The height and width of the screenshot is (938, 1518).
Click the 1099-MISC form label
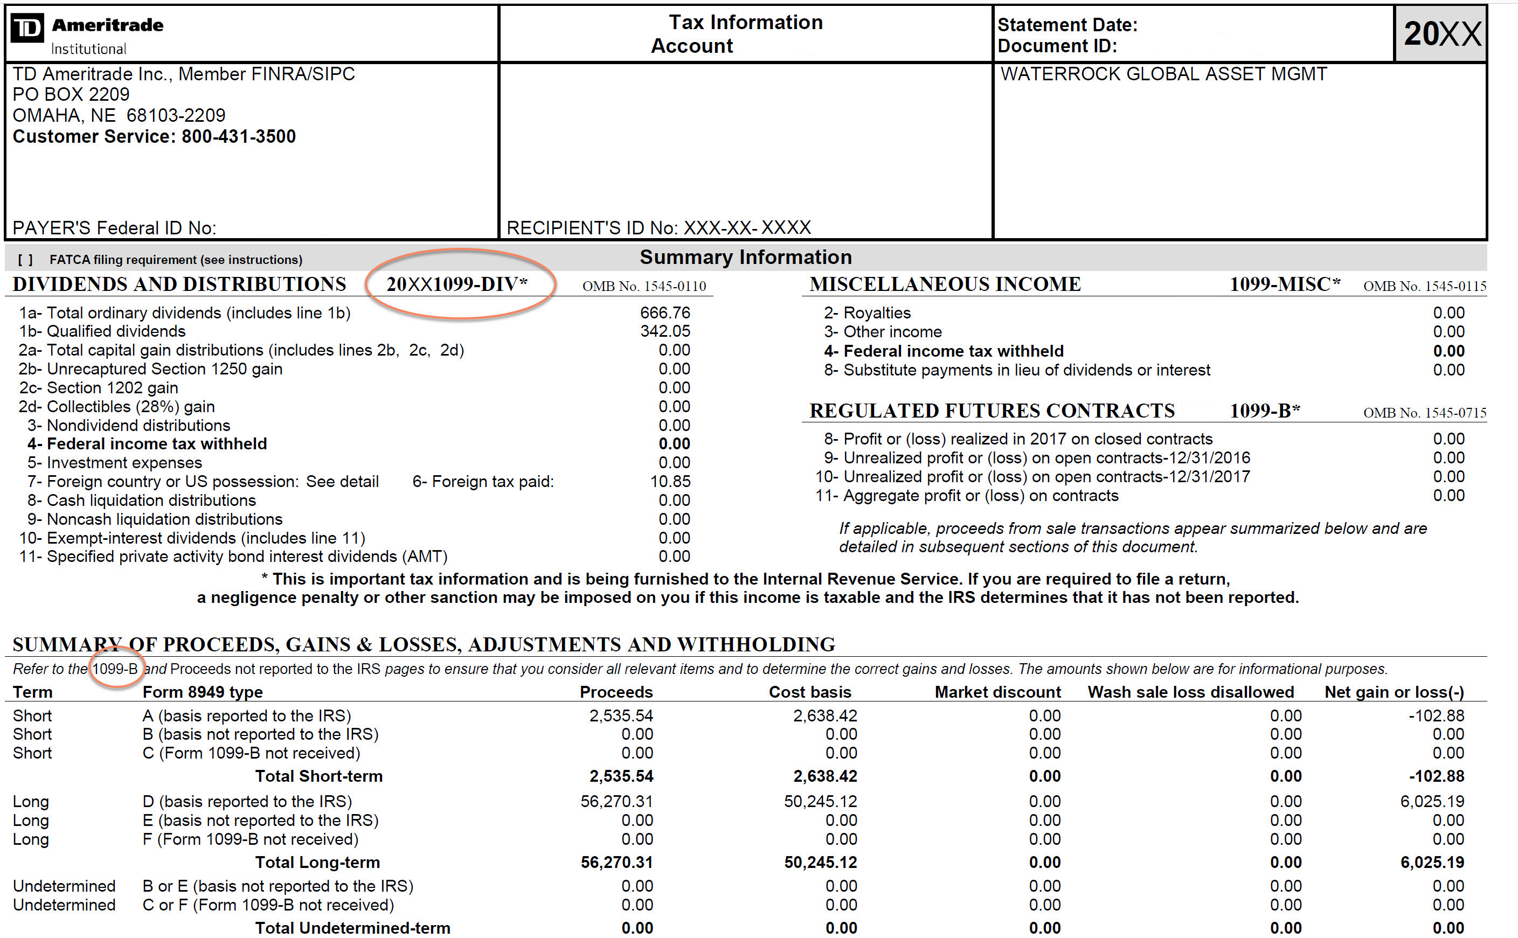1284,284
